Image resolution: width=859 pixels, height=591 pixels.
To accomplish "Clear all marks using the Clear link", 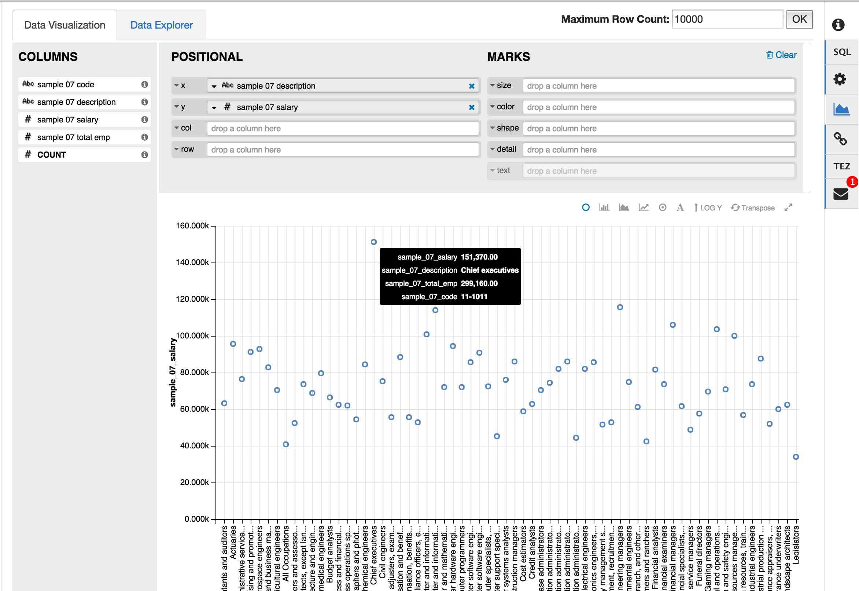I will click(781, 54).
